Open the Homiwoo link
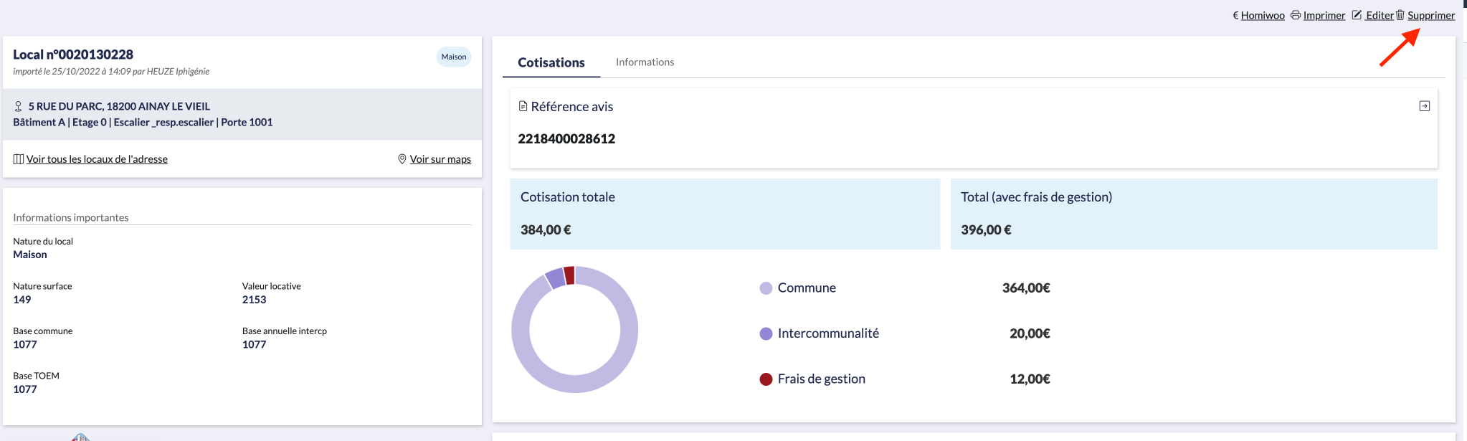 click(1263, 15)
